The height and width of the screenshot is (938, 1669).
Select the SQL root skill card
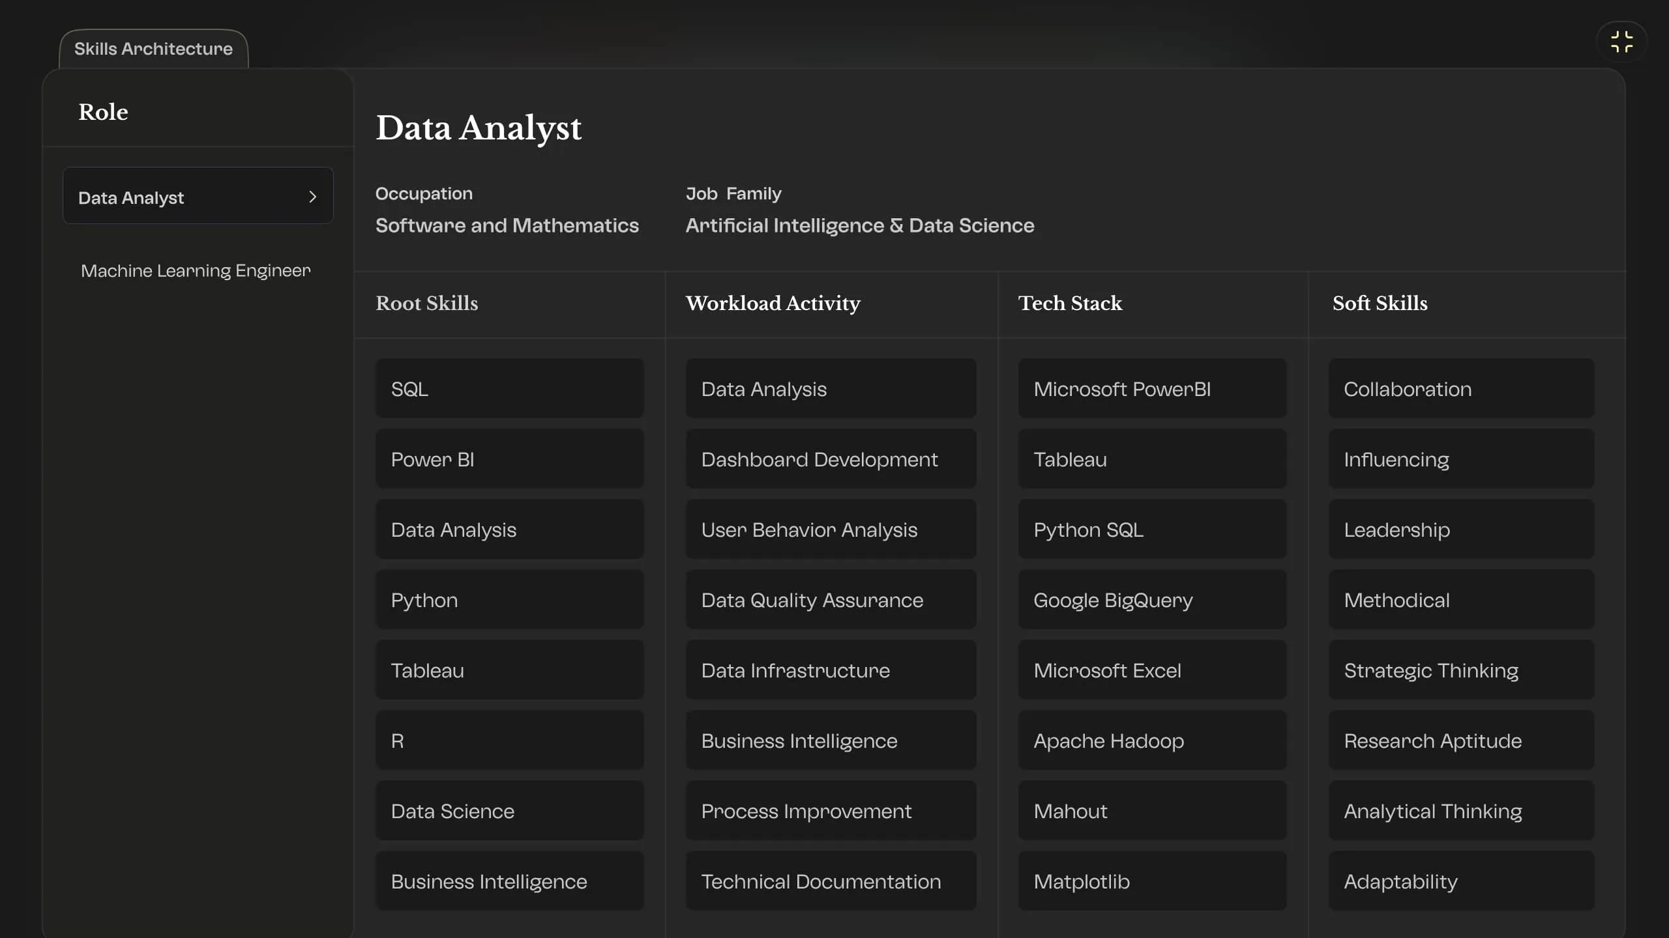[509, 389]
